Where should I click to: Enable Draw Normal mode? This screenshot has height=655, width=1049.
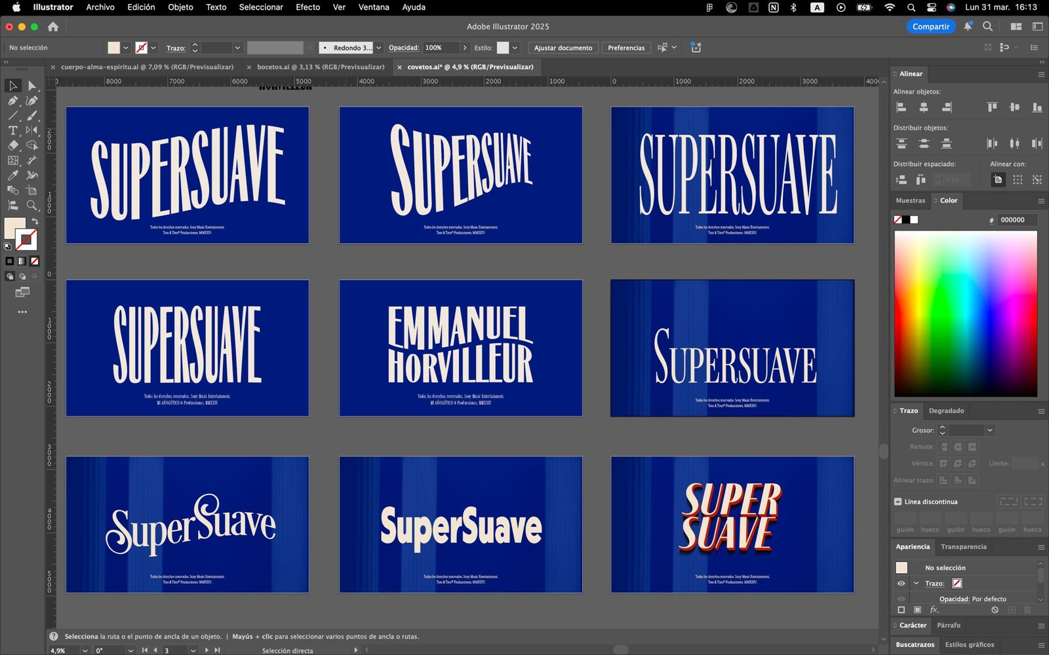point(9,276)
